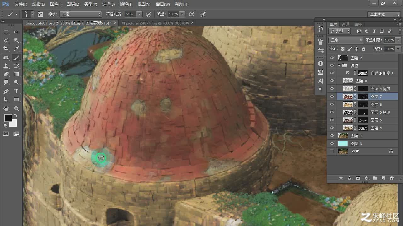
Task: Pick the Smudge tool
Action: (x=6, y=82)
